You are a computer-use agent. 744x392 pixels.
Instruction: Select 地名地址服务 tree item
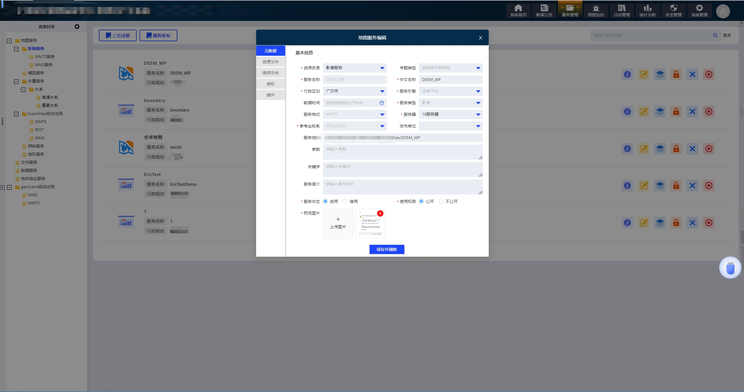tap(33, 179)
